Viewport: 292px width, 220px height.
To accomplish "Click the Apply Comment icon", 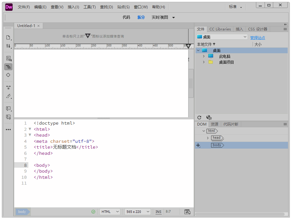I will point(8,109).
